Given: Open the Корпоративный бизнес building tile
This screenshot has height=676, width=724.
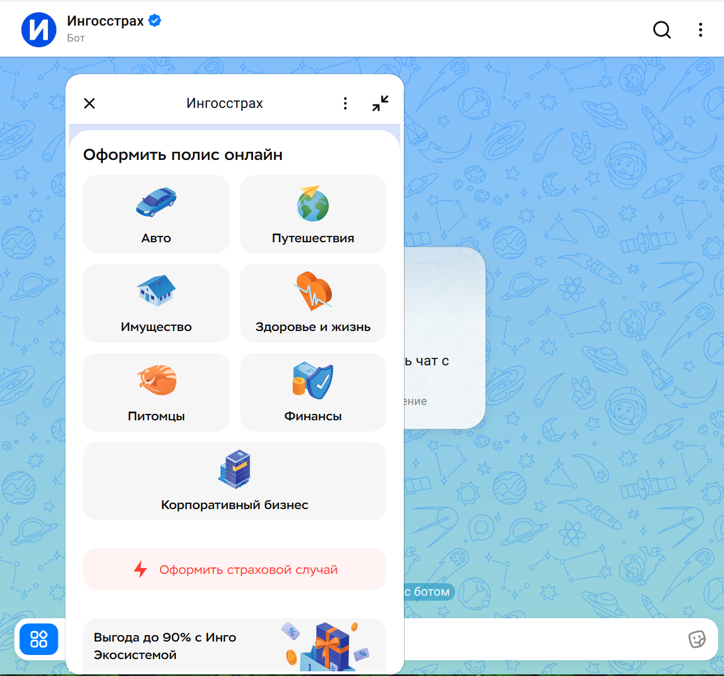Looking at the screenshot, I should 234,481.
